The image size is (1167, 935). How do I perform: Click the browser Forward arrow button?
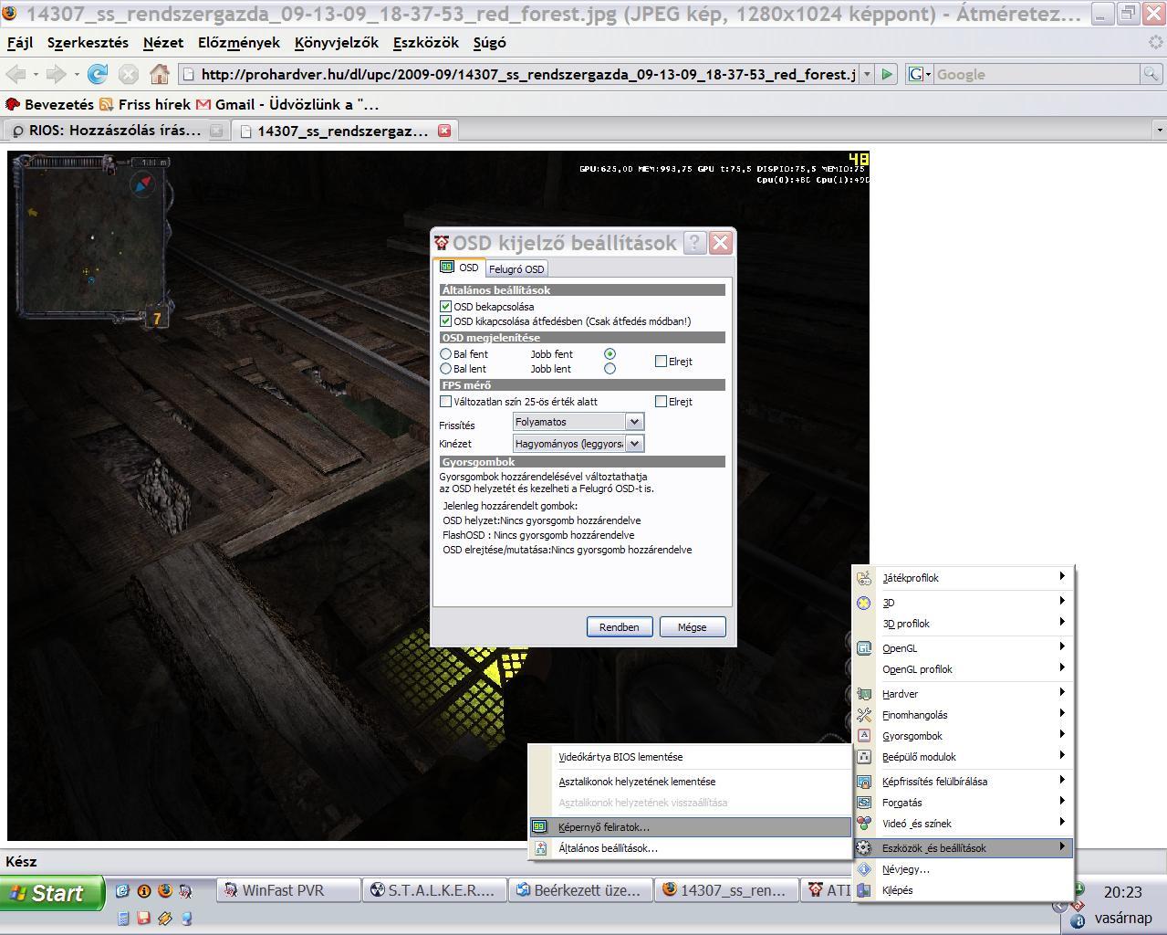click(56, 75)
